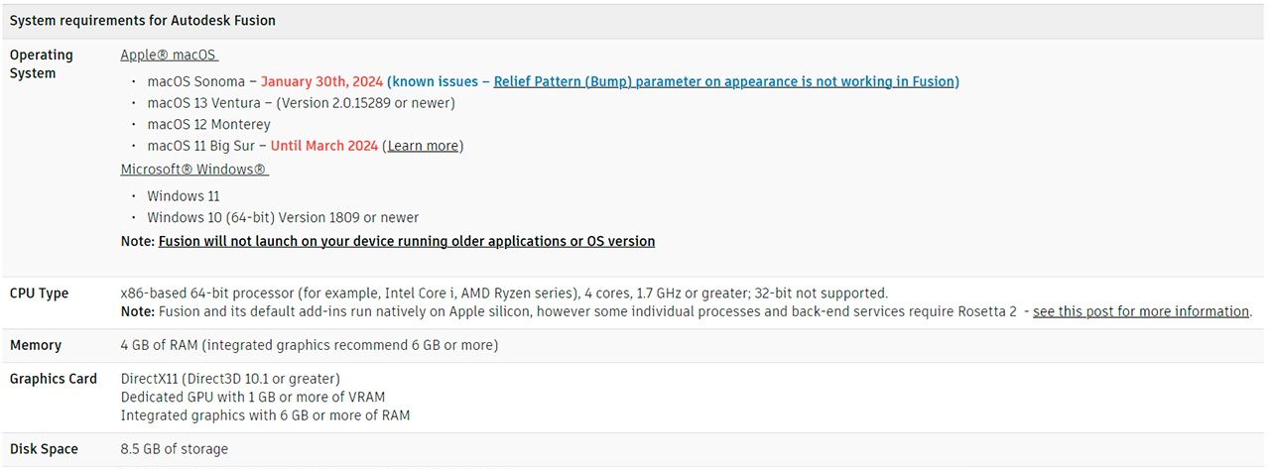Viewport: 1270px width, 469px height.
Task: Click the Windows 11 list item
Action: click(x=184, y=196)
